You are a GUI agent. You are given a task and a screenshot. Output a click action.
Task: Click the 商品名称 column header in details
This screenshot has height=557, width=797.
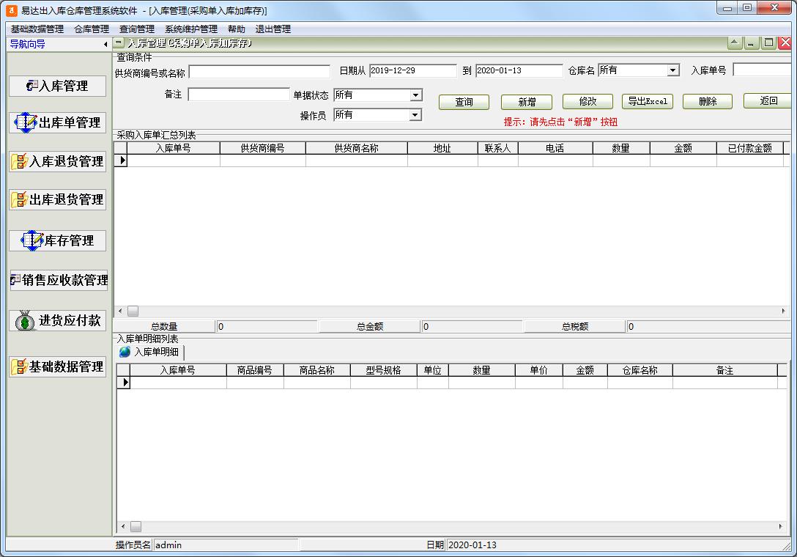click(x=316, y=370)
